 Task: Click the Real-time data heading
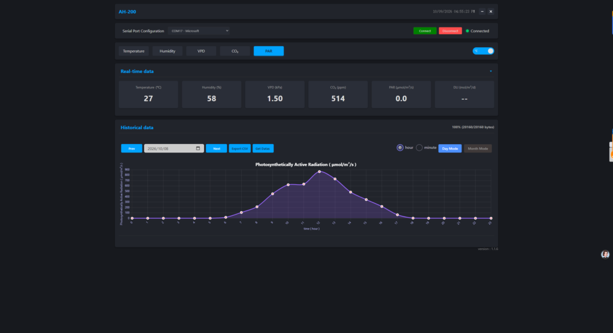coord(137,71)
